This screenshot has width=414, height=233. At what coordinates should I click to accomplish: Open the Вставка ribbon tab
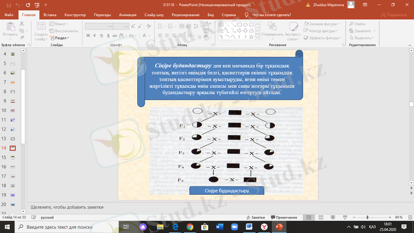coord(50,15)
